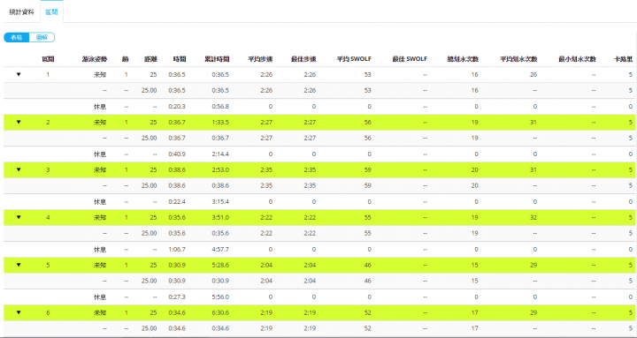The image size is (637, 338).
Task: Collapse interval 4 row with the triangle
Action: click(x=19, y=217)
